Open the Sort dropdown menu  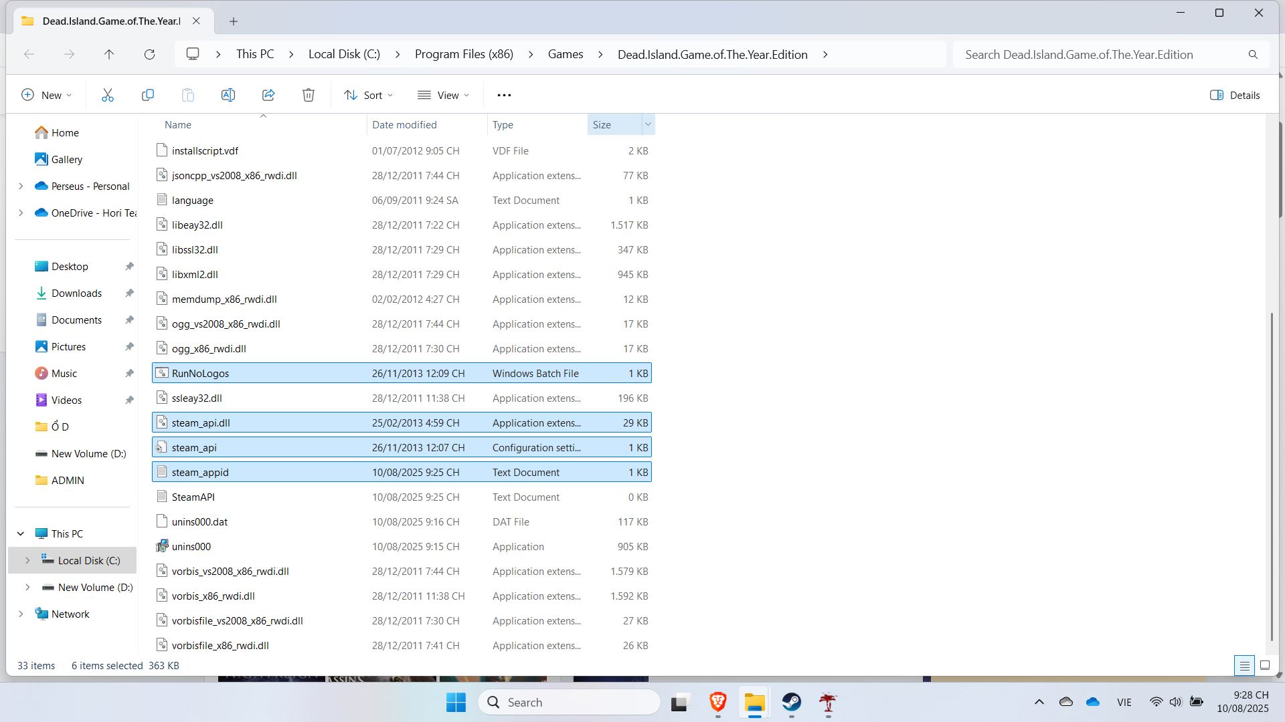point(368,95)
